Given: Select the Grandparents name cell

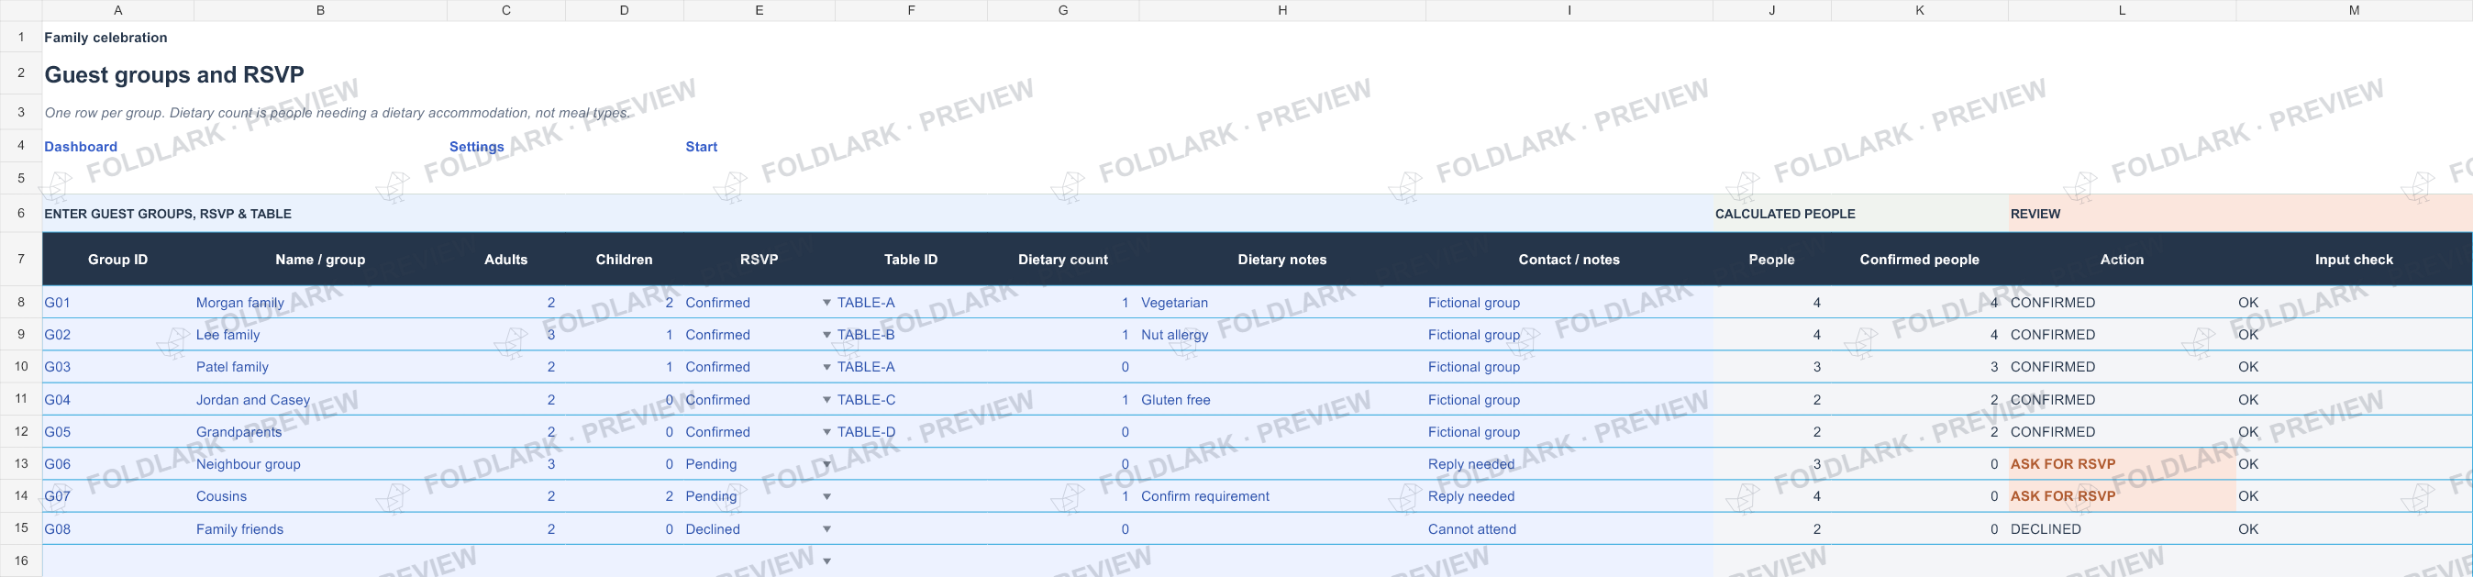Looking at the screenshot, I should [x=321, y=432].
